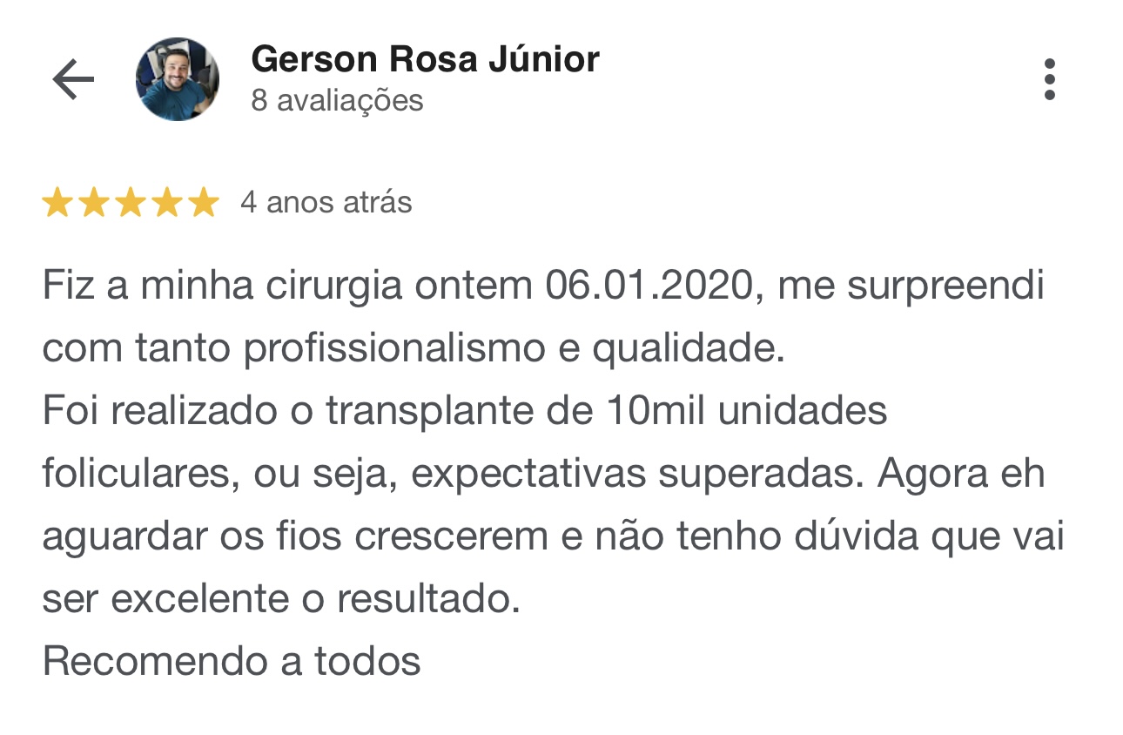The width and height of the screenshot is (1123, 735).
Task: Click the second rating star
Action: tap(94, 203)
